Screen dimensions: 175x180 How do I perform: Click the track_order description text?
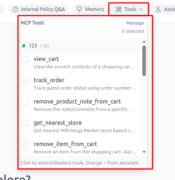(85, 88)
